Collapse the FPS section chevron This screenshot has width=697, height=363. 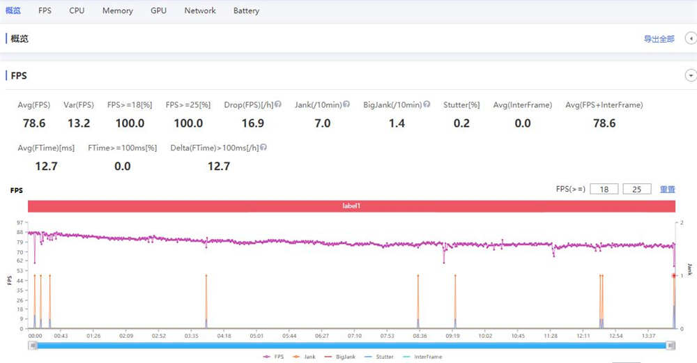coord(691,75)
